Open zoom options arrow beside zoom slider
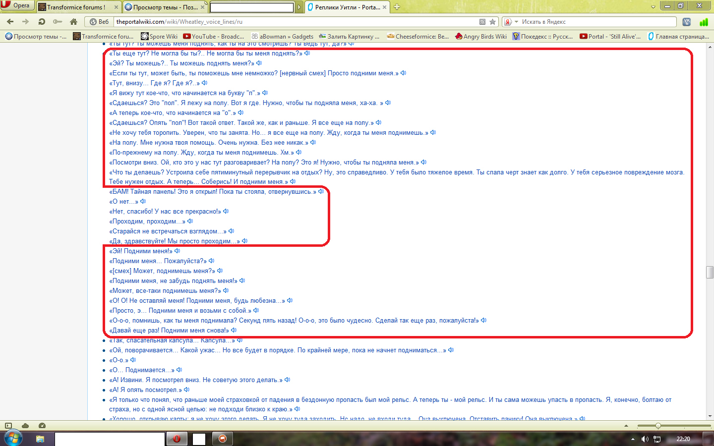The width and height of the screenshot is (714, 446). click(626, 426)
